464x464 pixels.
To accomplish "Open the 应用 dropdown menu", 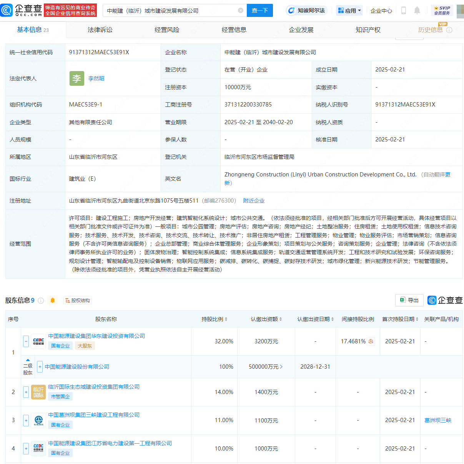I will [x=349, y=10].
